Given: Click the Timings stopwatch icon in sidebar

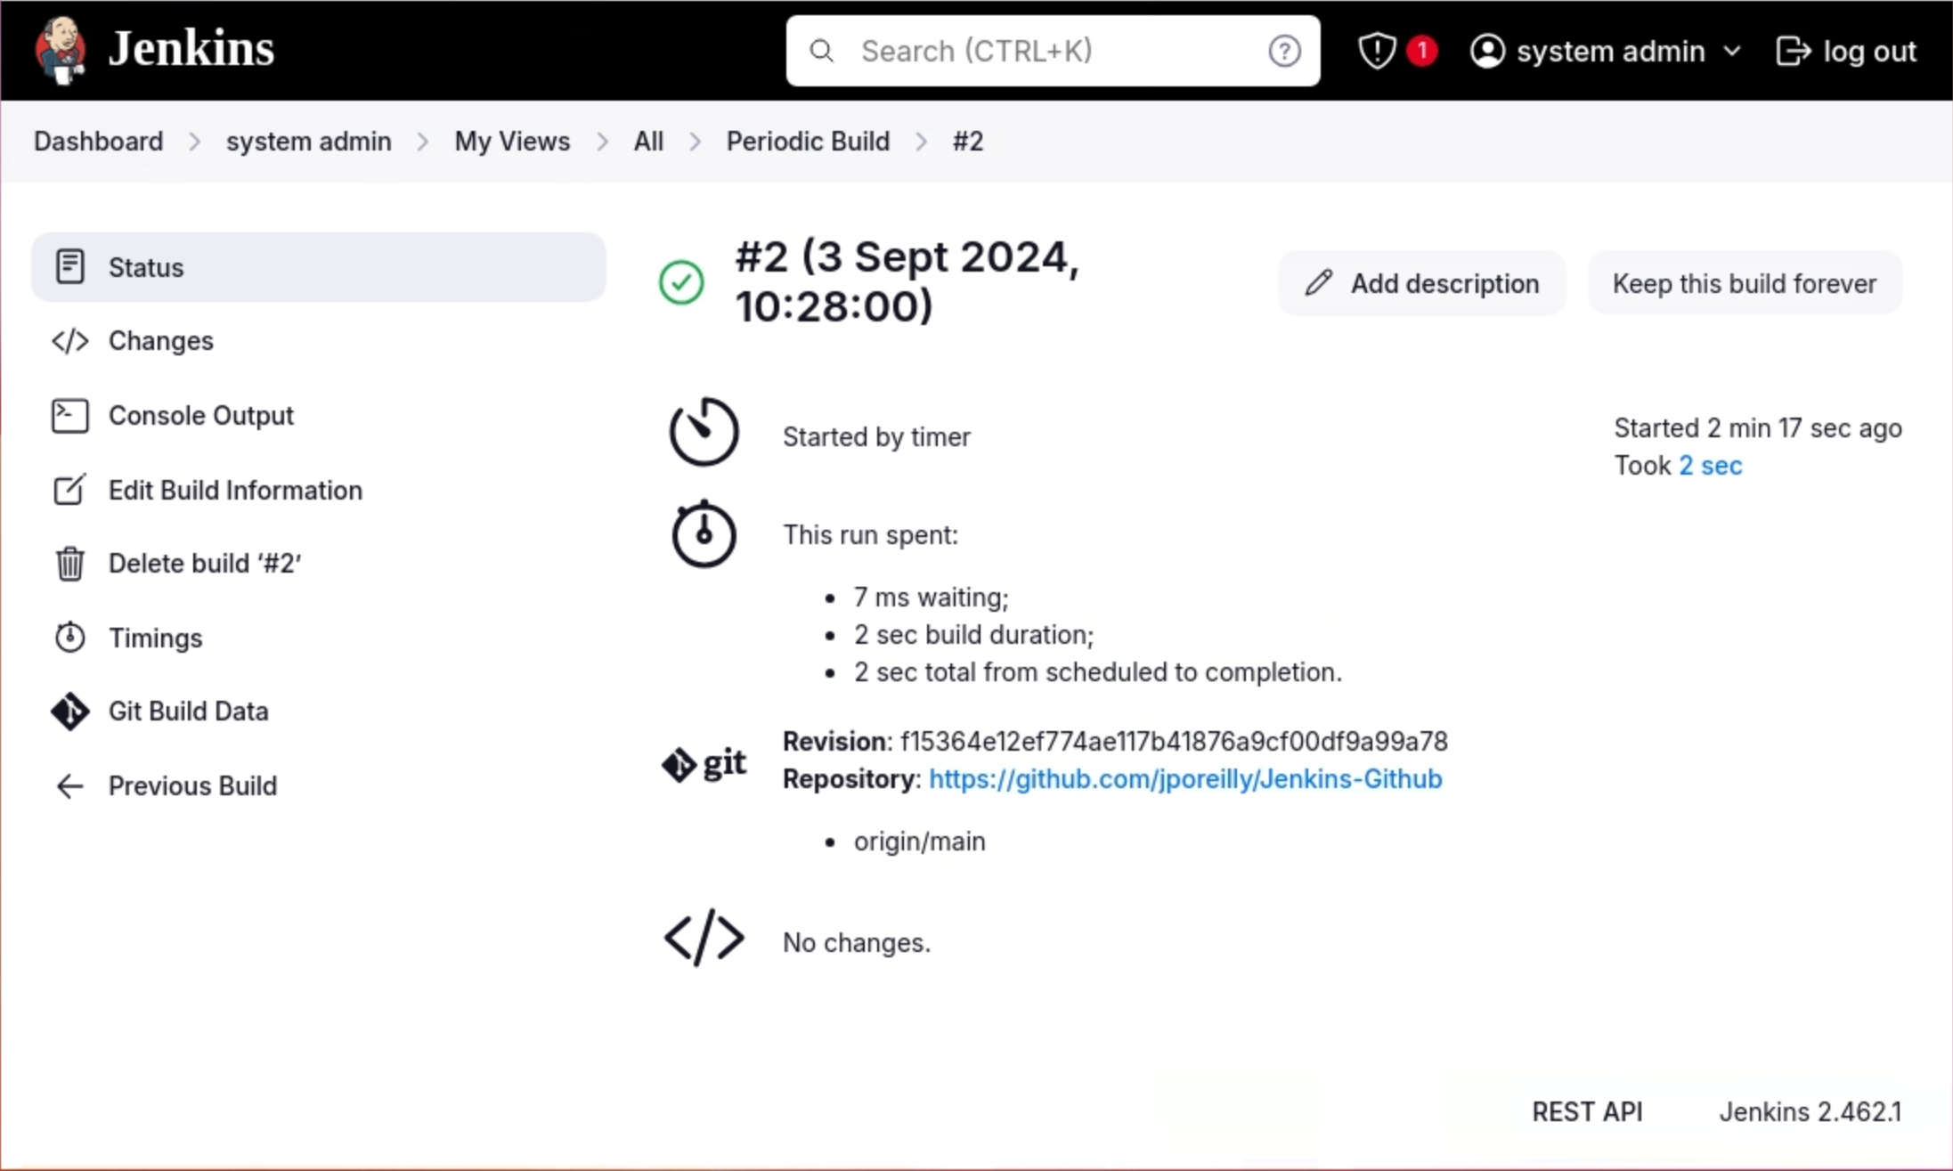Looking at the screenshot, I should [x=69, y=638].
